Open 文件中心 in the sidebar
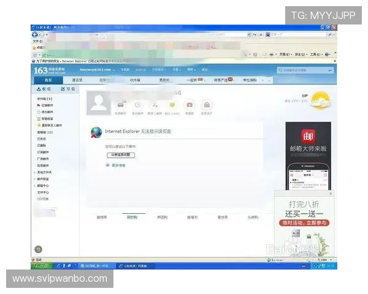This screenshot has width=368, height=294. point(43,192)
